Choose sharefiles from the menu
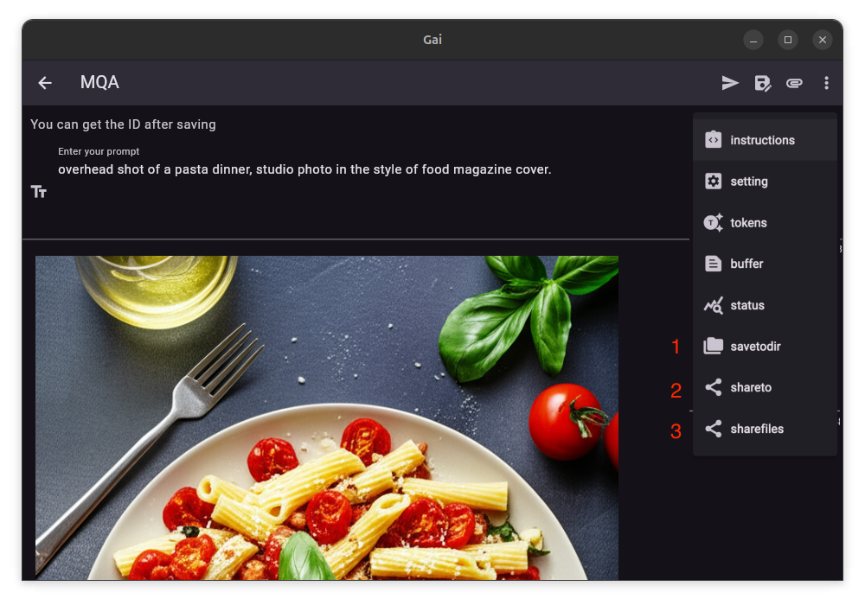 [x=757, y=429]
